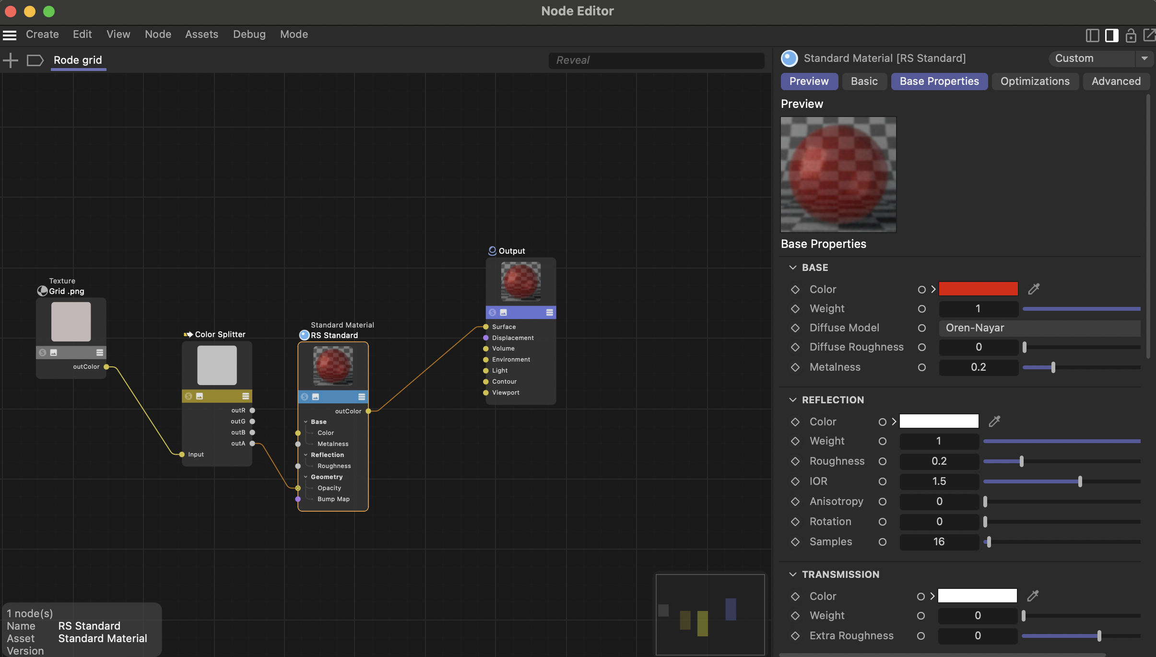Collapse the BASE section
Screen dimensions: 1156x657
click(793, 268)
